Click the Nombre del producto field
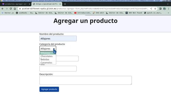This screenshot has height=96, width=171. pos(58,38)
